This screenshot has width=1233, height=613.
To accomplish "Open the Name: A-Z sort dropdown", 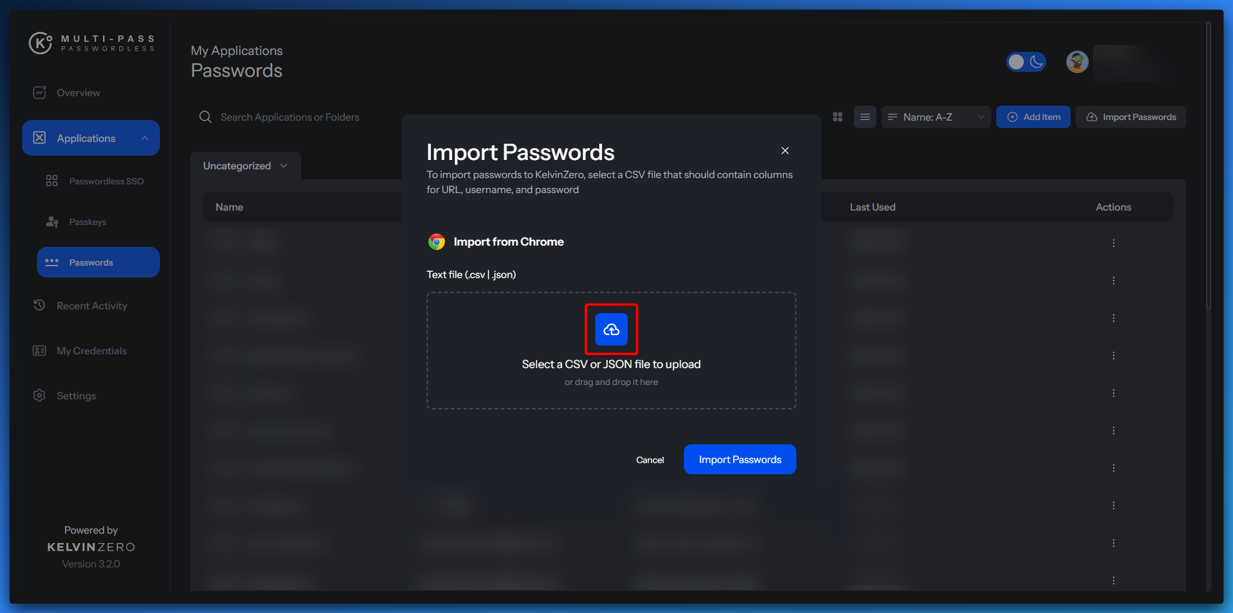I will 935,117.
